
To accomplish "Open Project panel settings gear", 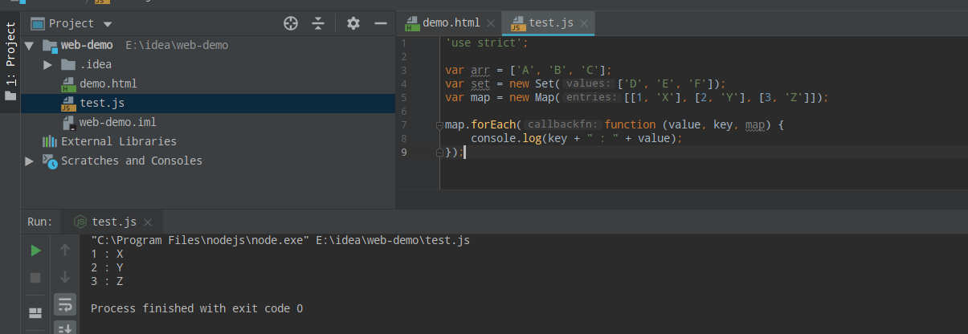I will [x=353, y=23].
